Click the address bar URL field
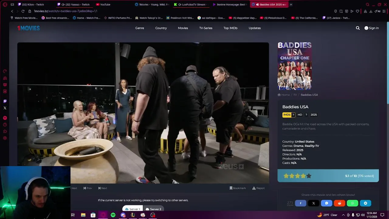The width and height of the screenshot is (389, 219). pyautogui.click(x=182, y=11)
